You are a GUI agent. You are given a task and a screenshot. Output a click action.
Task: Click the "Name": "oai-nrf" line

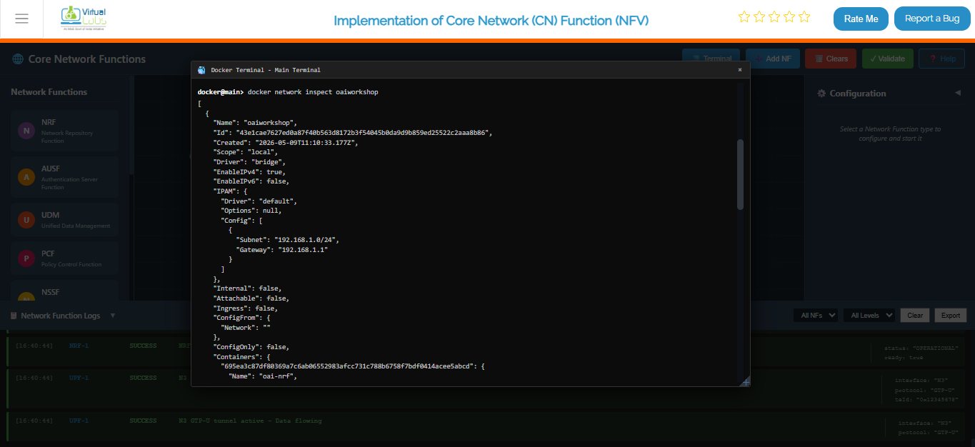point(262,376)
